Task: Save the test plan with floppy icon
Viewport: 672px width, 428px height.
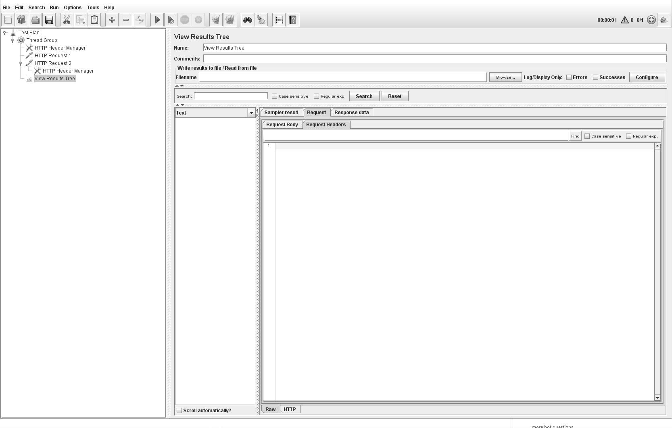Action: point(49,20)
